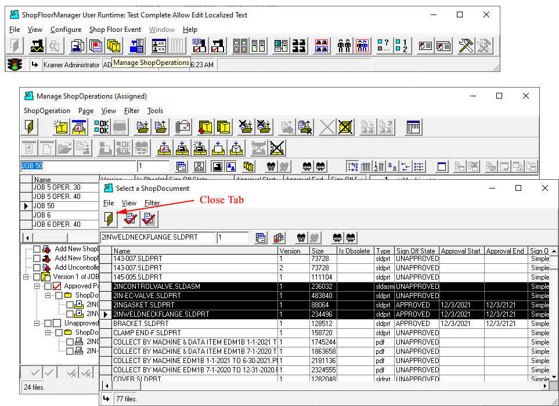Open Configure menu in main window

66,30
